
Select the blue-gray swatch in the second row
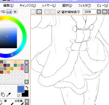tap(22, 65)
